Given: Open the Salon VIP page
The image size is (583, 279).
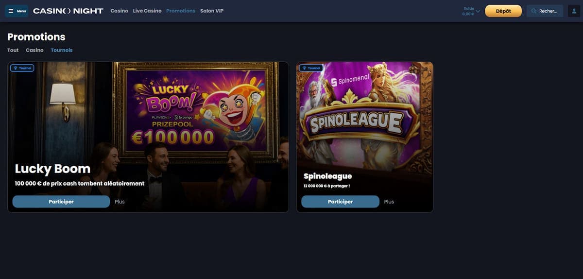Looking at the screenshot, I should click(212, 11).
